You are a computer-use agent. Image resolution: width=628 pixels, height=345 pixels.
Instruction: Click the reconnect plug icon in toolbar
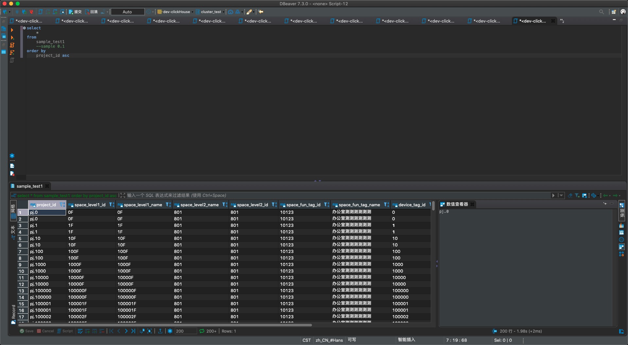pos(24,12)
